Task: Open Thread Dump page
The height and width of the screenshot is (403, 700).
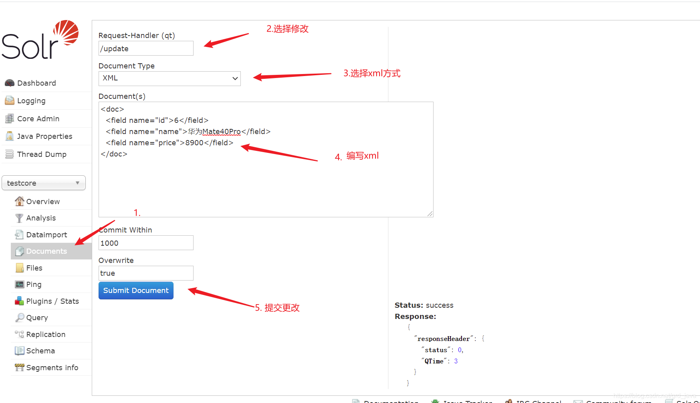Action: coord(42,154)
